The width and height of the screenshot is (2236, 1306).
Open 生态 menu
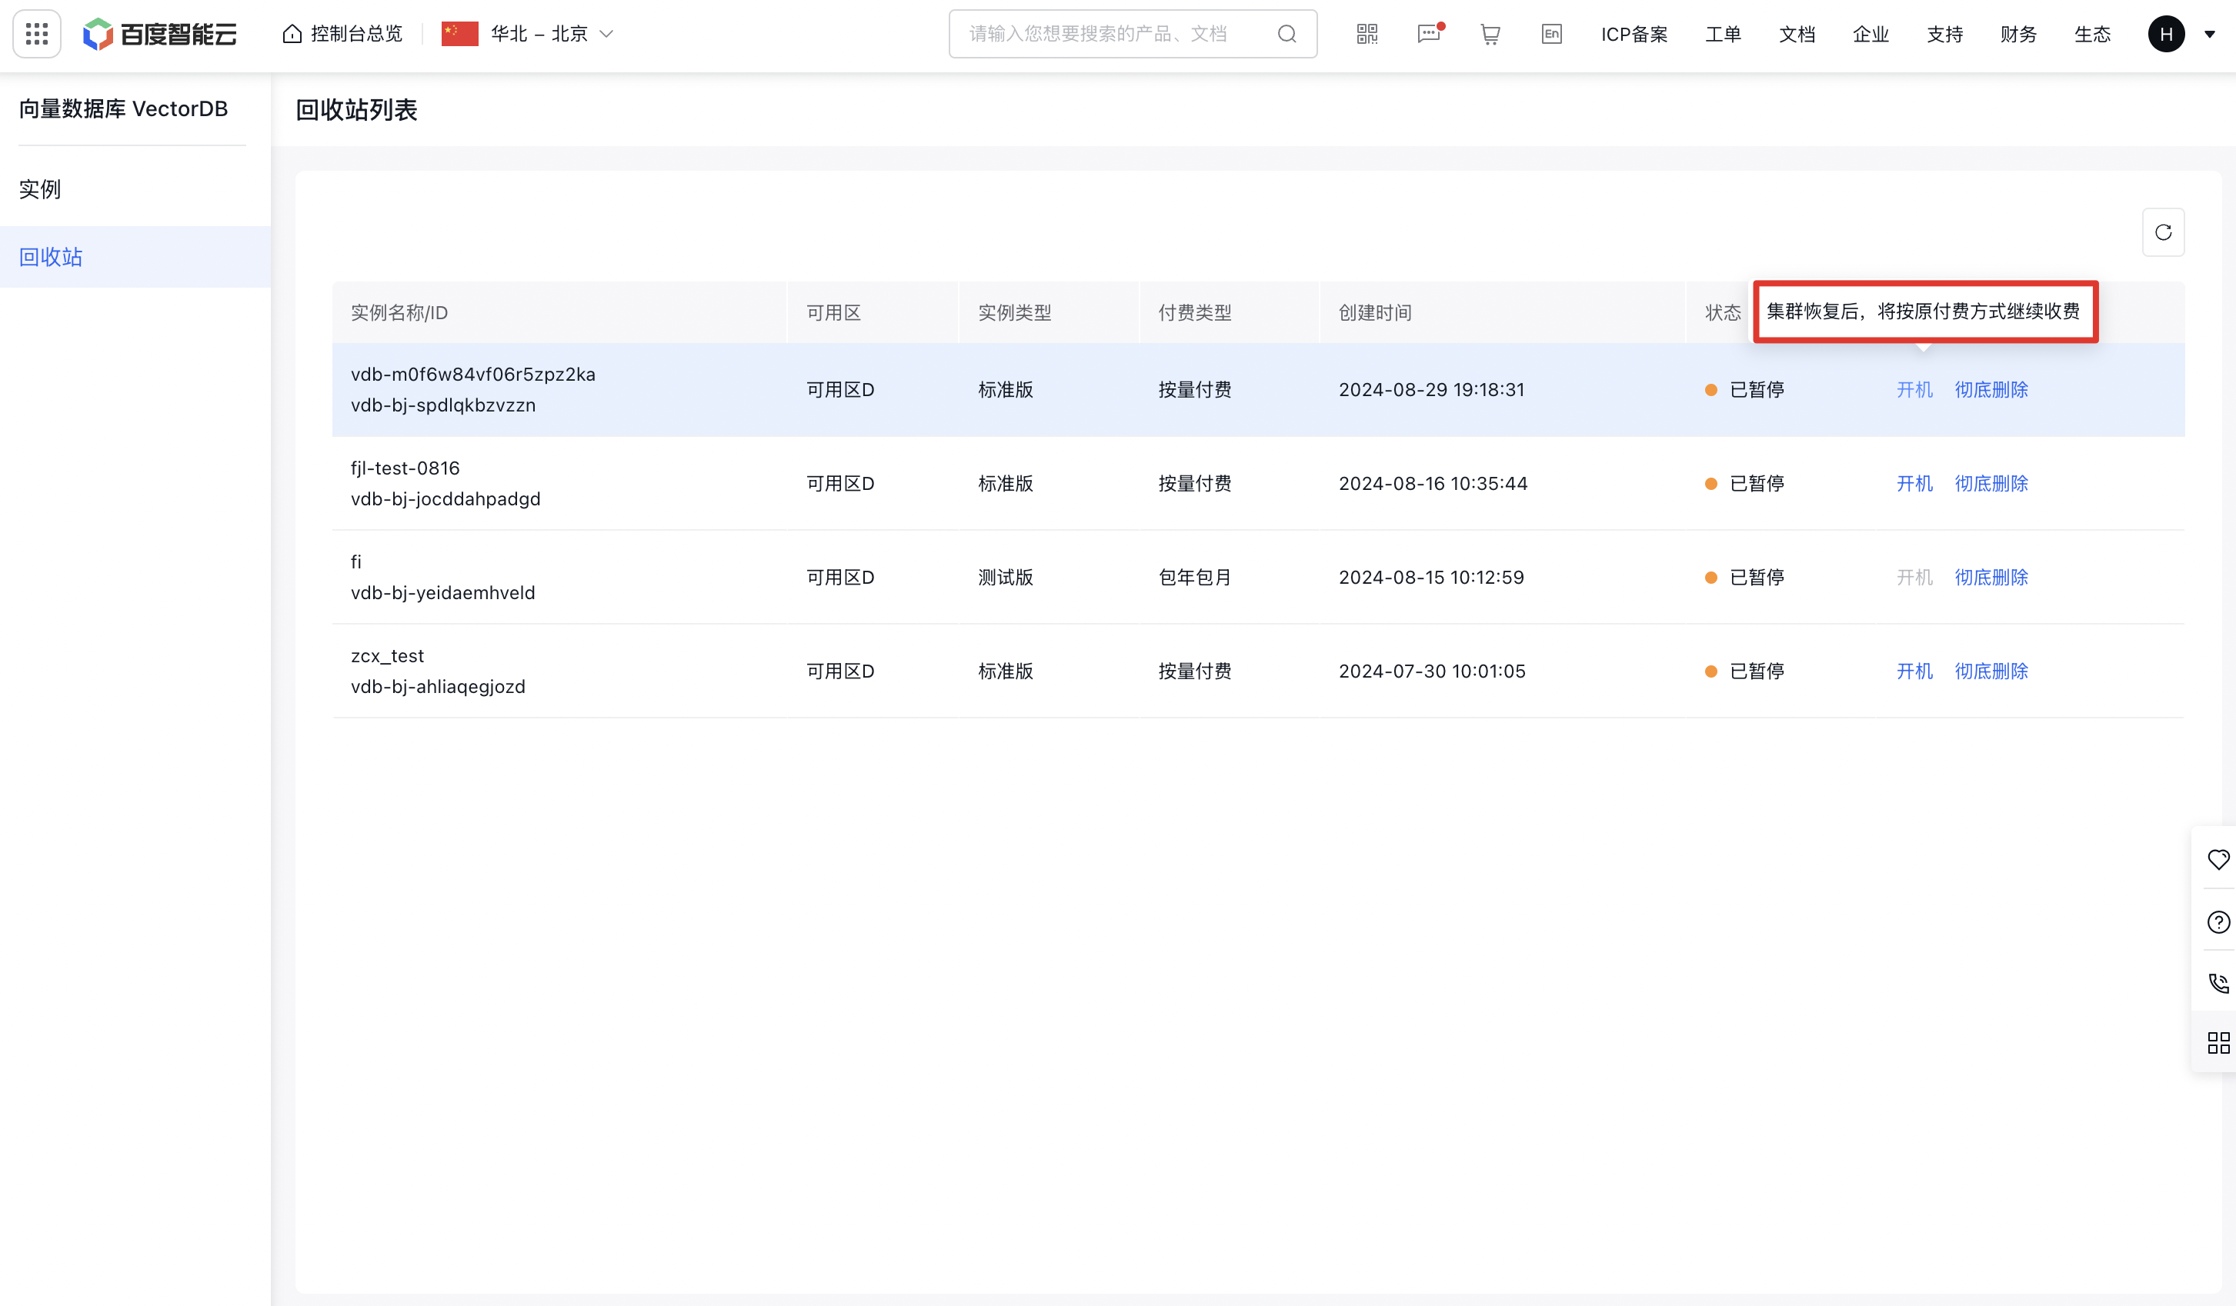point(2091,34)
